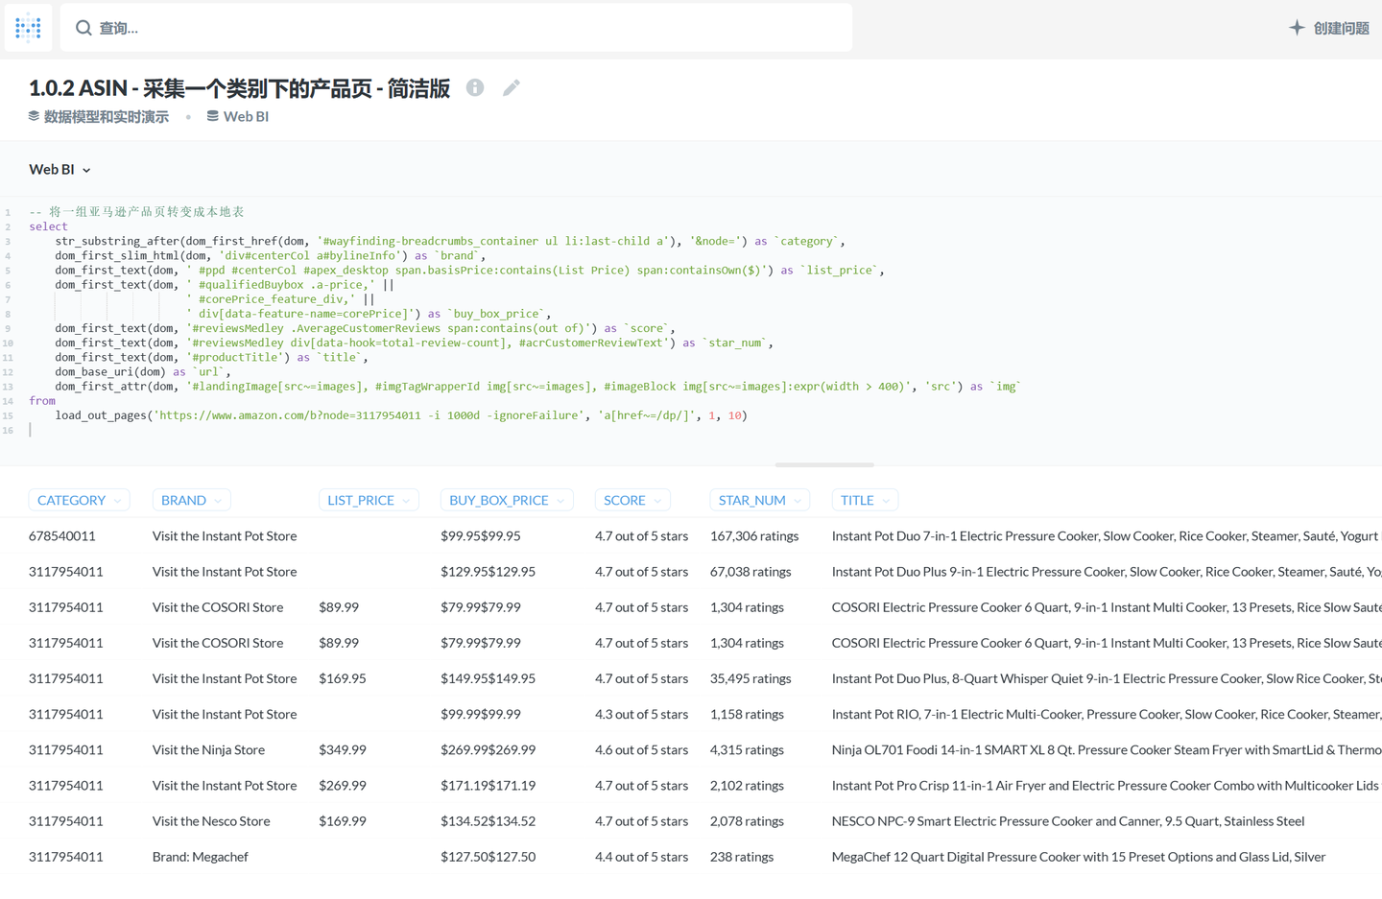Click the 'from' keyword line

[42, 401]
